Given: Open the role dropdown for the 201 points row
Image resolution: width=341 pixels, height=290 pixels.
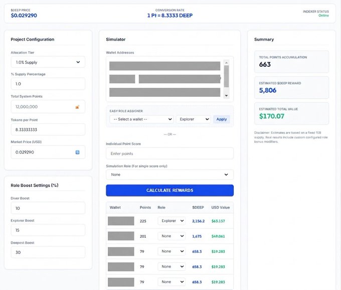Looking at the screenshot, I should point(172,236).
